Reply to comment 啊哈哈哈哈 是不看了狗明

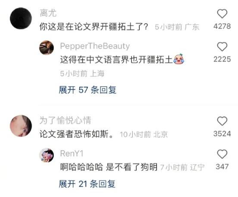[x=109, y=167]
